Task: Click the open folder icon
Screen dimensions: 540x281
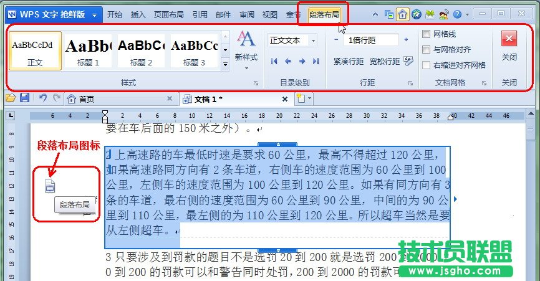Action: 11,98
